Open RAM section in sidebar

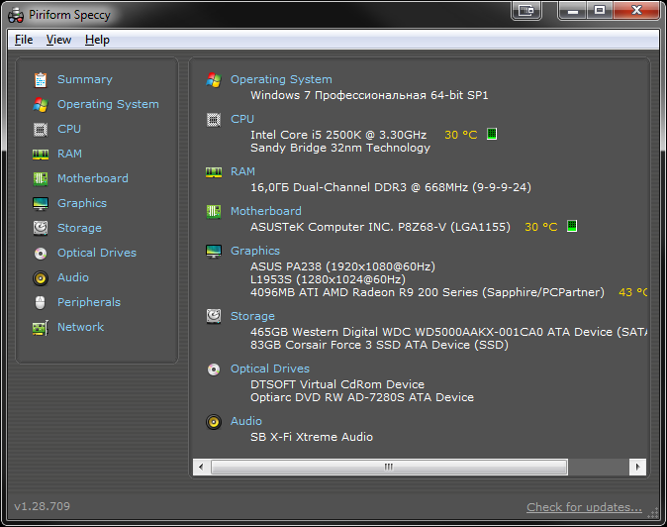click(69, 154)
